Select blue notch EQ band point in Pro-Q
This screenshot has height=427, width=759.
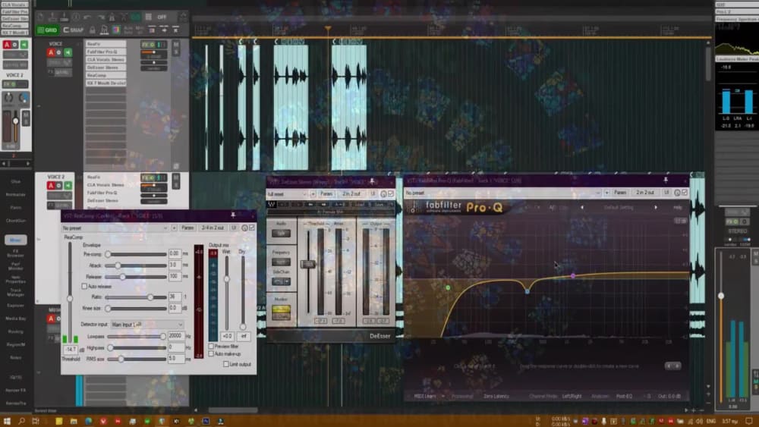pos(528,291)
